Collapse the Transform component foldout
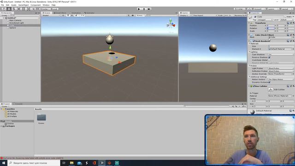Viewport: 295px width, 166px height. (x=249, y=23)
